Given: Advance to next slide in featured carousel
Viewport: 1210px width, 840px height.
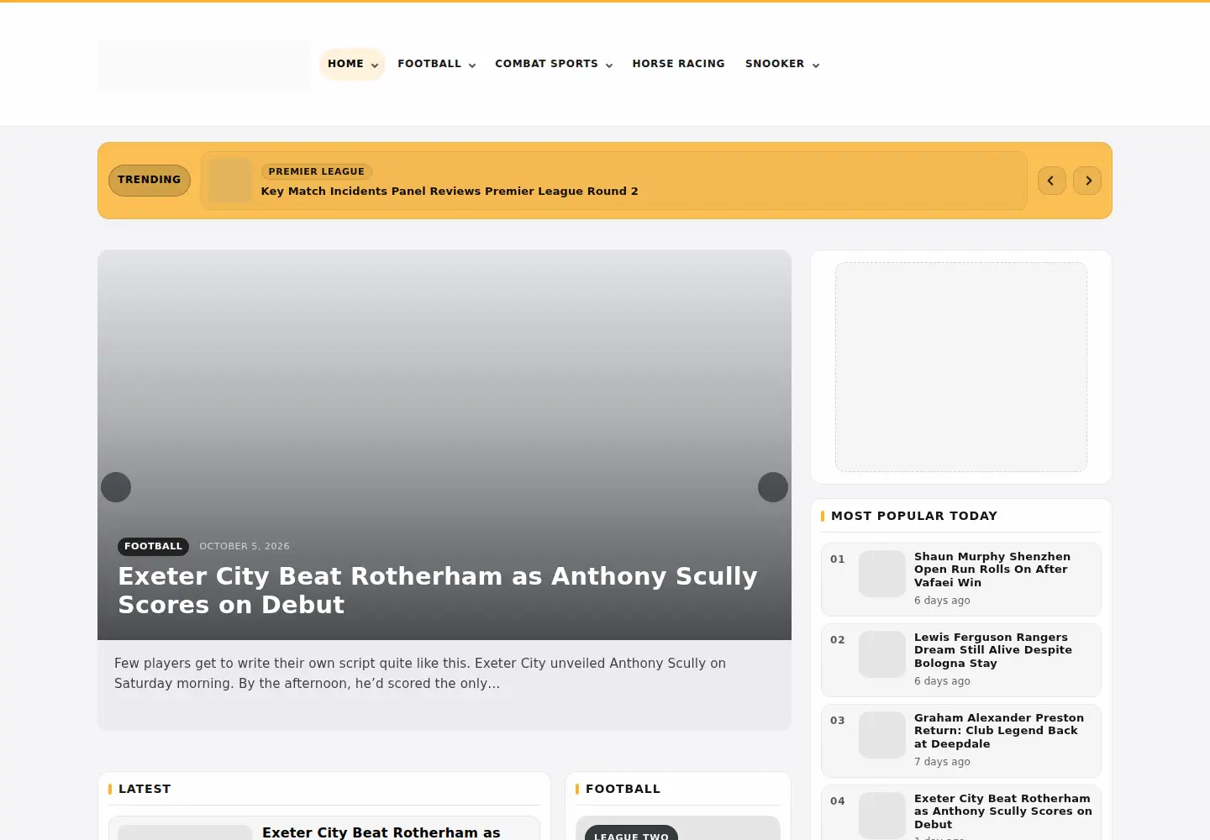Looking at the screenshot, I should (x=773, y=487).
